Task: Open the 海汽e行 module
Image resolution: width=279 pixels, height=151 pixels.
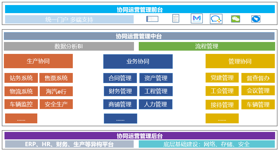Action: [x=56, y=91]
